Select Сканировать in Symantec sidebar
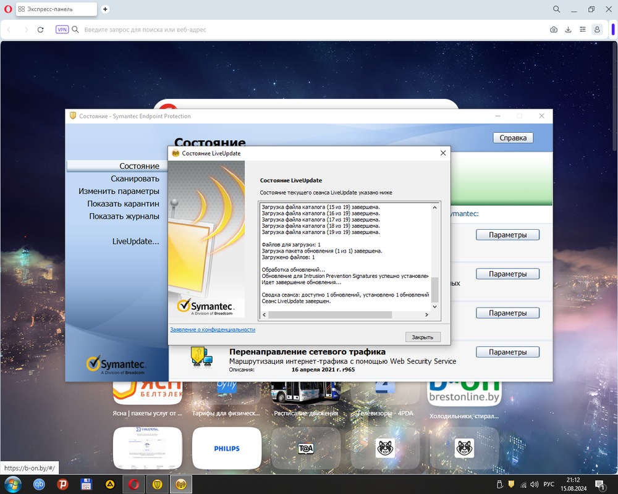 (x=135, y=178)
